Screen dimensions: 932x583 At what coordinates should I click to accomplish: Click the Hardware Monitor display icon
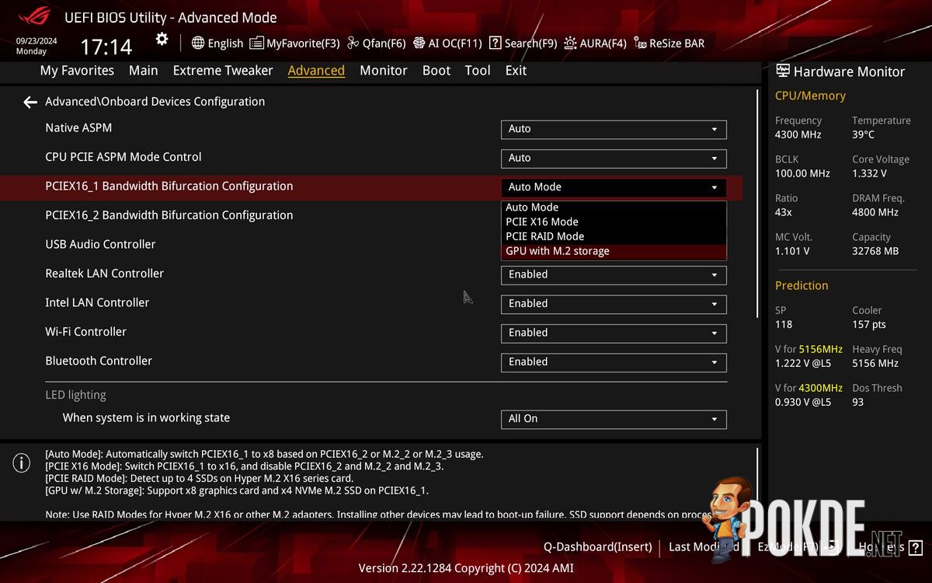coord(782,71)
